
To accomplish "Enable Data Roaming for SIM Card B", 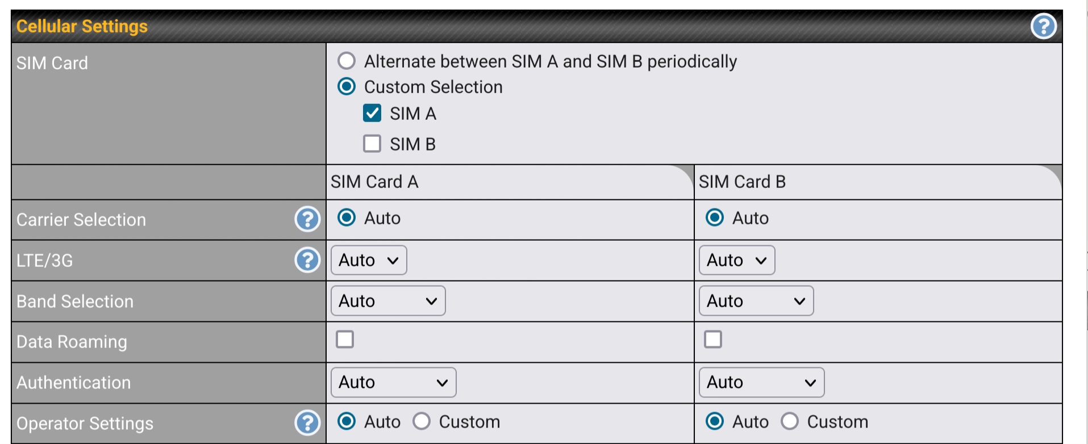I will point(713,340).
